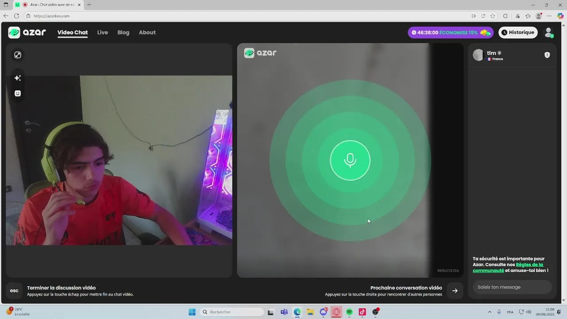The height and width of the screenshot is (319, 567).
Task: Click the Azar logo in the header
Action: (x=27, y=32)
